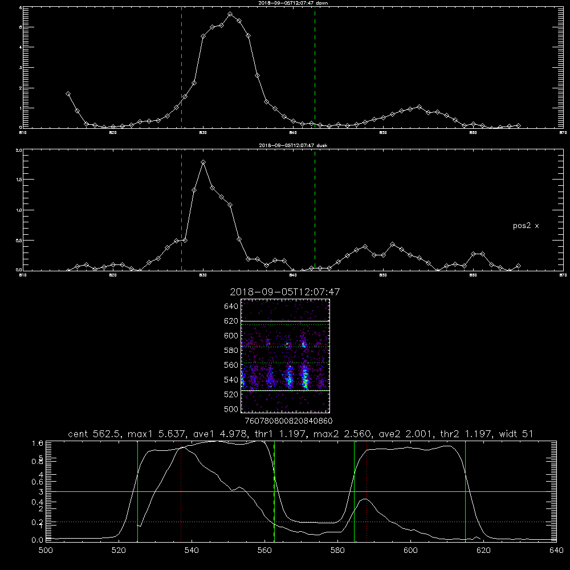
Task: Click the 'cent 562.5' value in stats line
Action: pos(94,434)
